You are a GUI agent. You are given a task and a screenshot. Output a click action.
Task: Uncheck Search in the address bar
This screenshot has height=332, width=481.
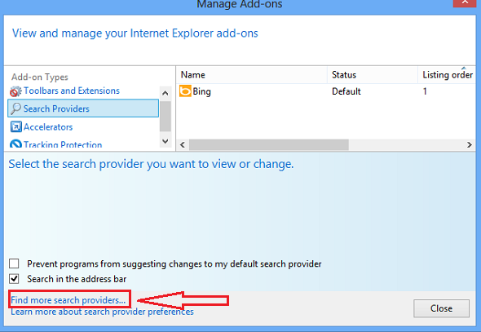(x=14, y=279)
